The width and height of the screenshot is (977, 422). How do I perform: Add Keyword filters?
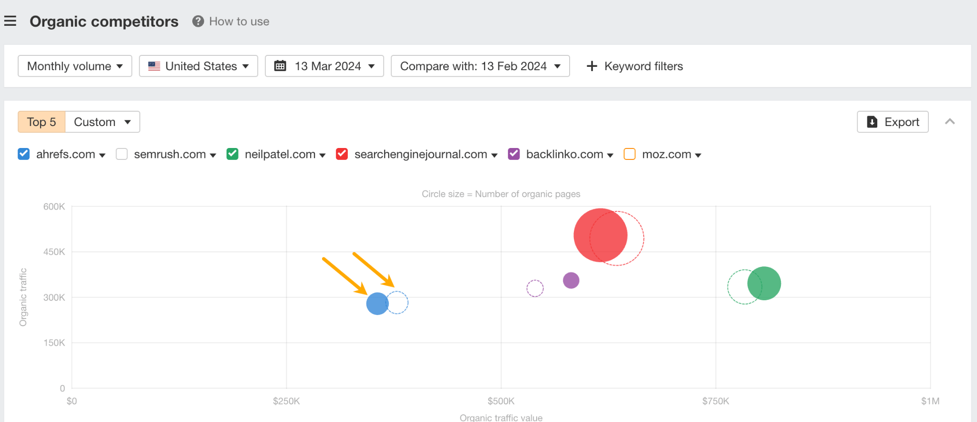[635, 66]
